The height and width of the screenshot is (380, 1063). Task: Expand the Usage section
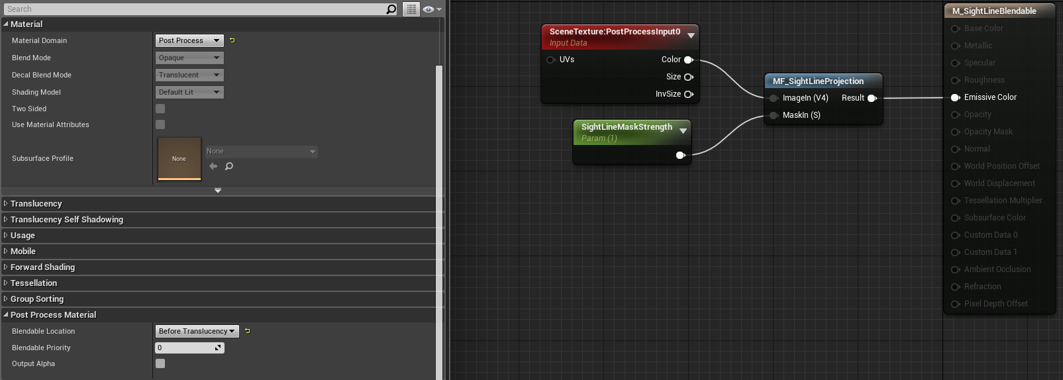pyautogui.click(x=6, y=235)
